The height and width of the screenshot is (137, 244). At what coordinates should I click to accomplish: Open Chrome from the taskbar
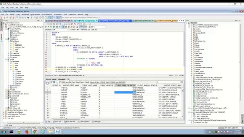(35, 132)
